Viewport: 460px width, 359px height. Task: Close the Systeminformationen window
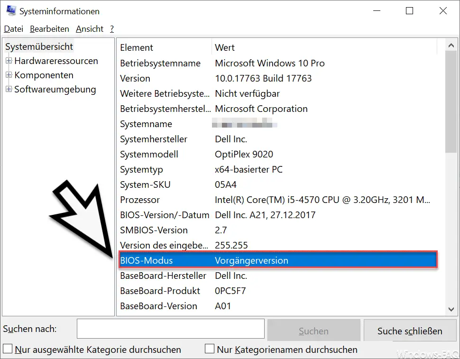(x=443, y=11)
